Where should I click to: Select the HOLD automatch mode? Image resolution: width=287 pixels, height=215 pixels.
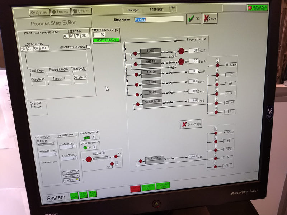pyautogui.click(x=71, y=180)
